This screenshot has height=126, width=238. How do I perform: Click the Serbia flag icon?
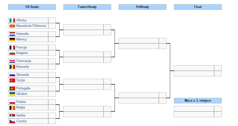click(x=12, y=115)
